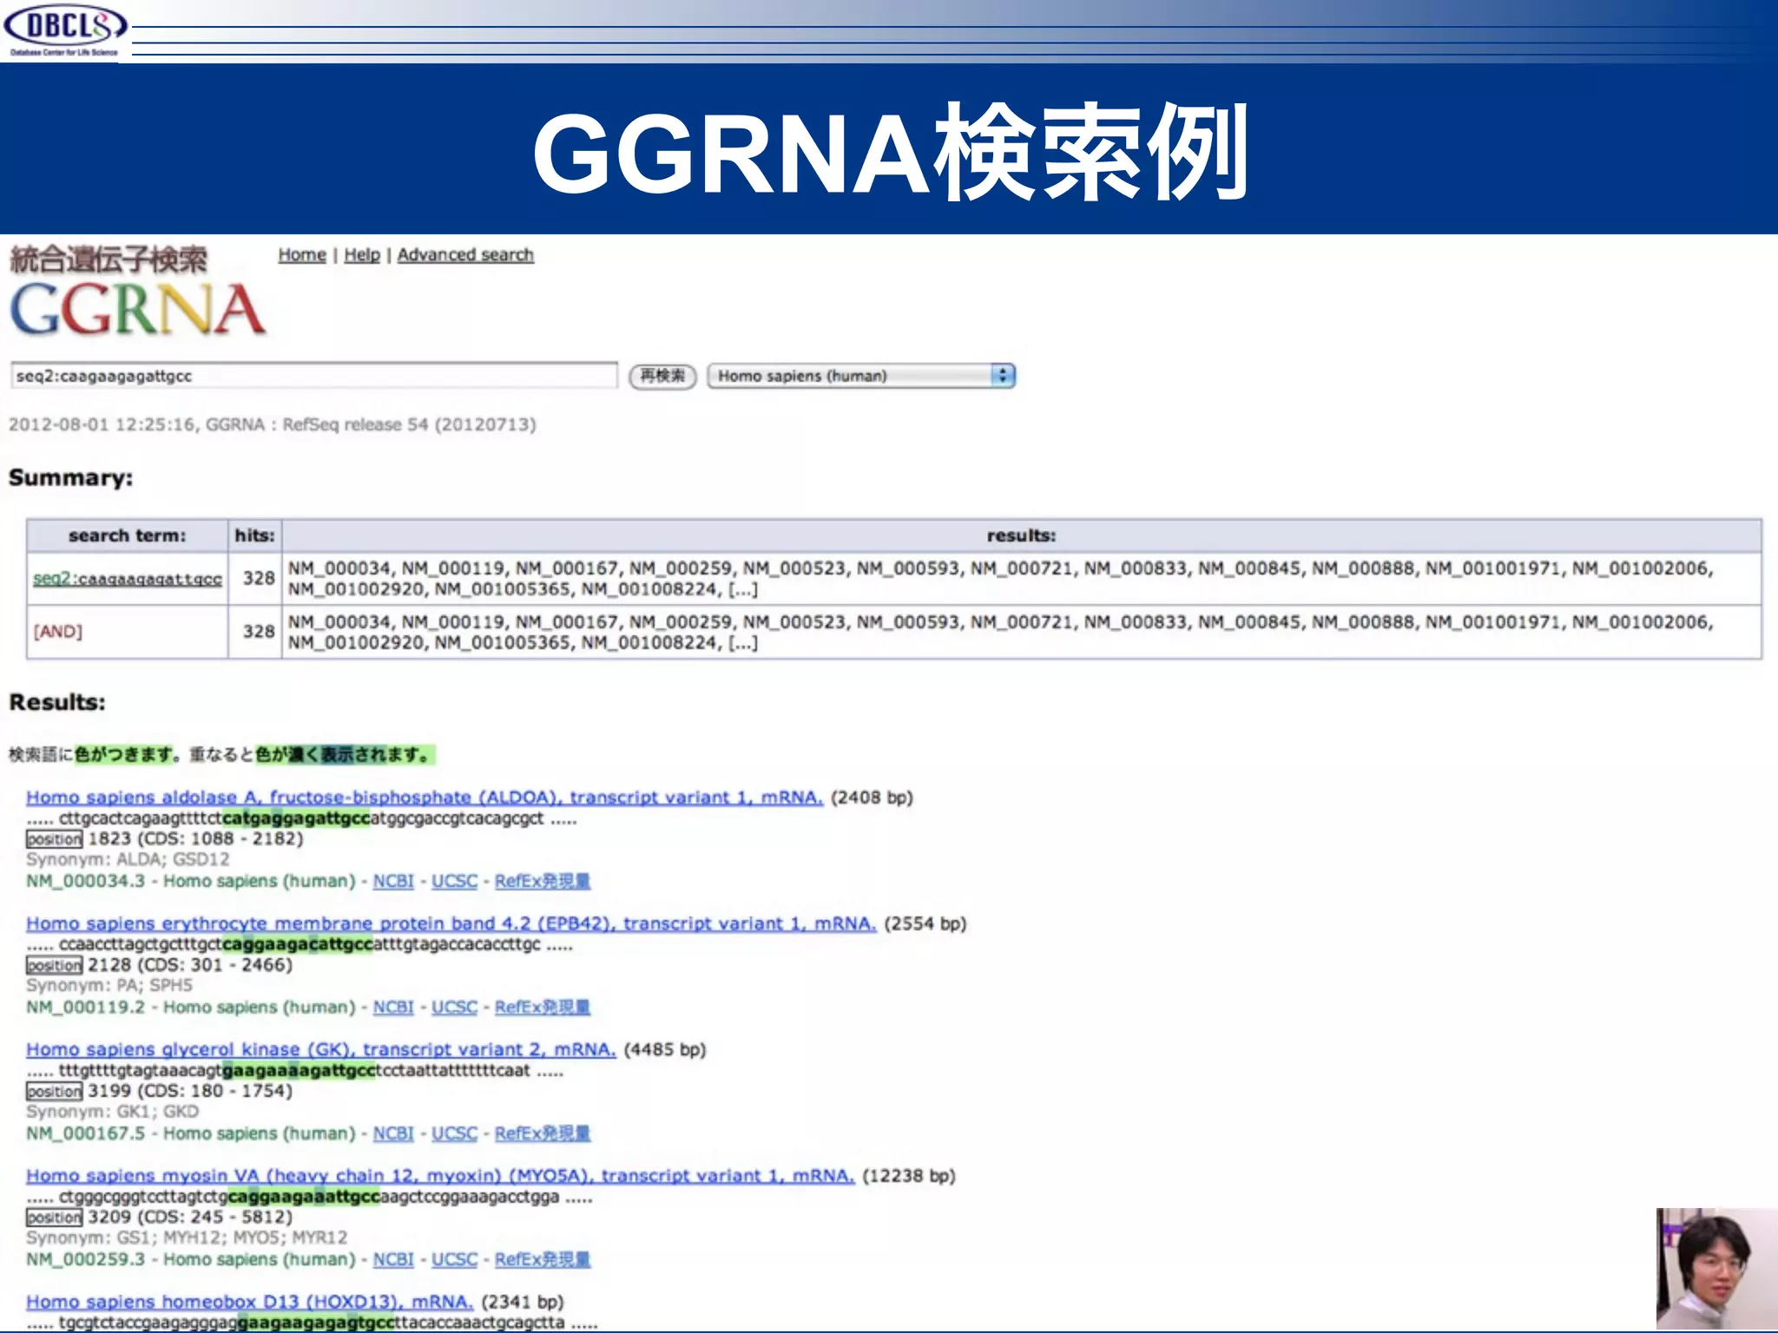This screenshot has width=1778, height=1333.
Task: Click the 'search term:' column header
Action: click(128, 535)
